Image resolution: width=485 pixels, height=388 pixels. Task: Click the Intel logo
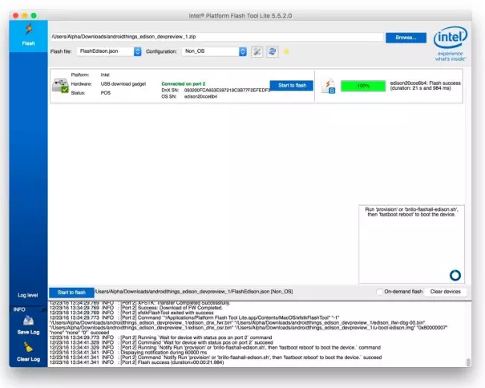[x=450, y=44]
